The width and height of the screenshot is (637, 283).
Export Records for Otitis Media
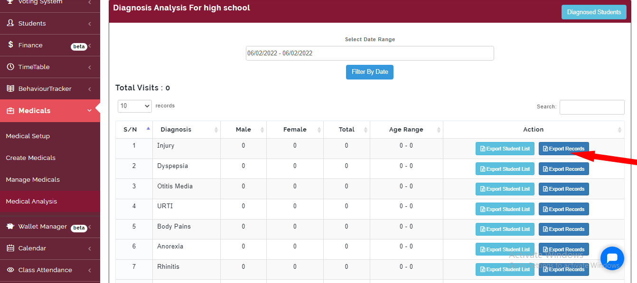coord(564,189)
